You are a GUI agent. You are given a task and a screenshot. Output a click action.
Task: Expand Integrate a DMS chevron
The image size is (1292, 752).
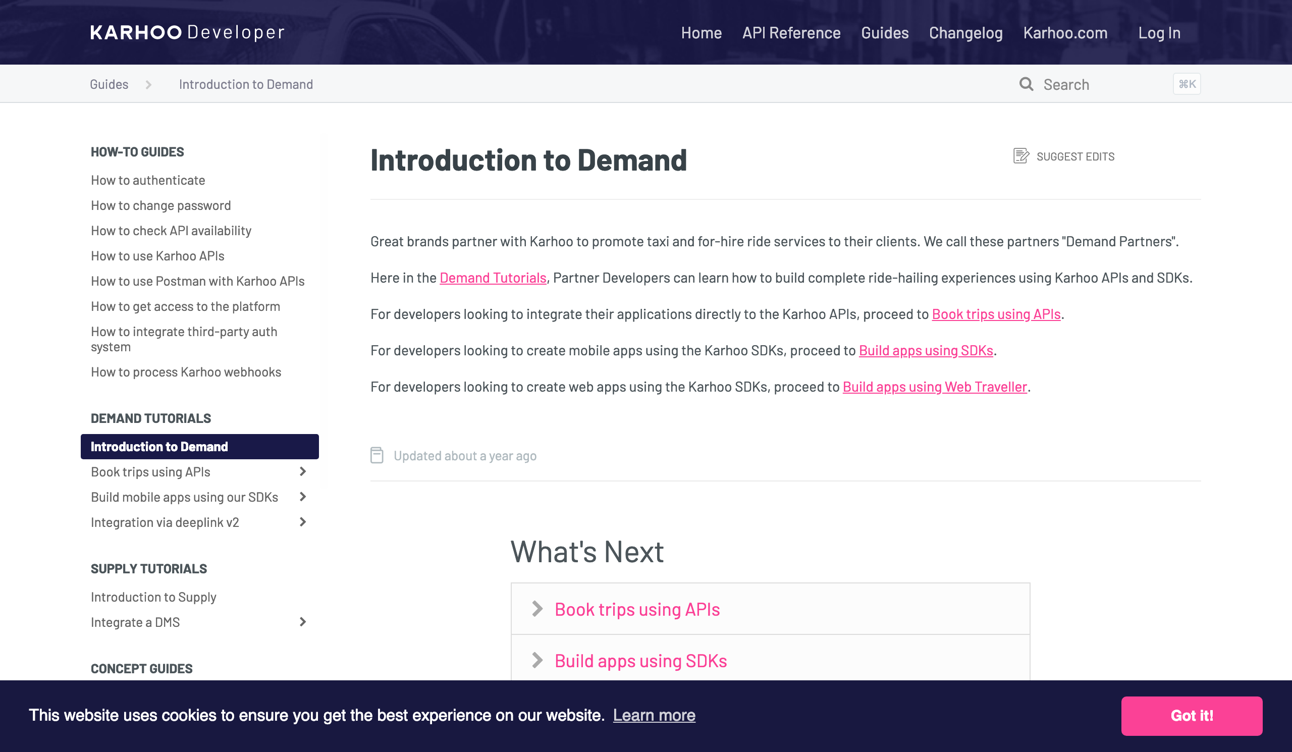pos(302,622)
